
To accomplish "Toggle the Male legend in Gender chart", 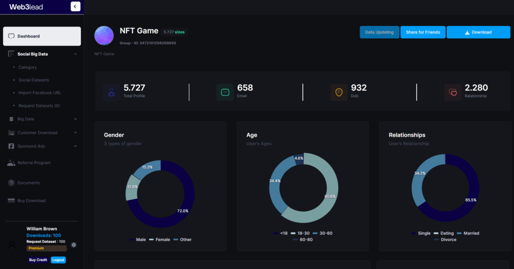I will [138, 239].
